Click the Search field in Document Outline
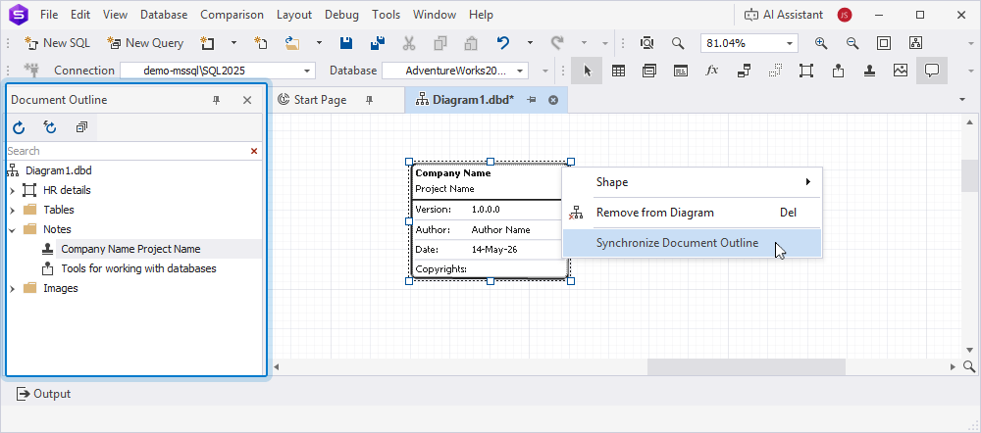981x433 pixels. click(x=128, y=151)
